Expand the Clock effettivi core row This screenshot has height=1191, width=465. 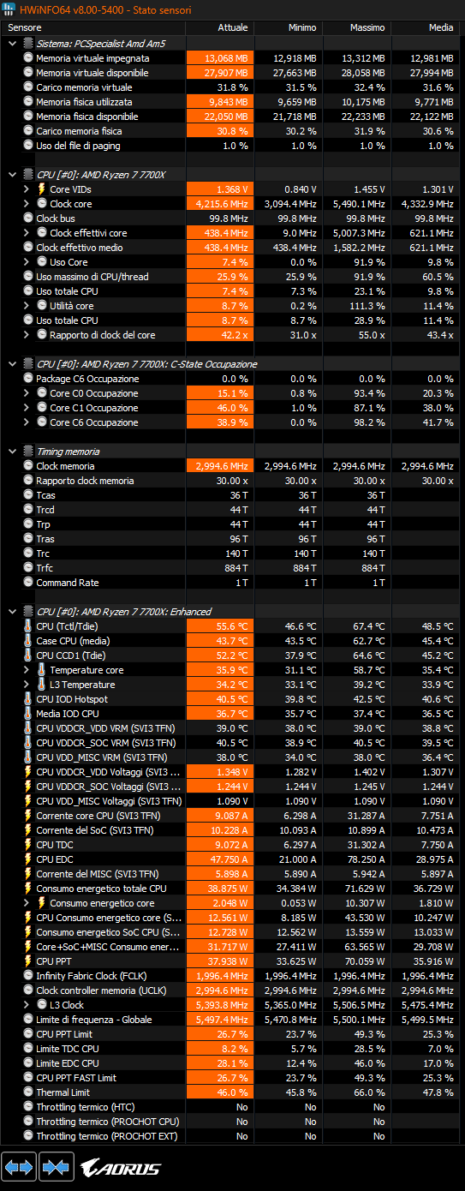28,233
